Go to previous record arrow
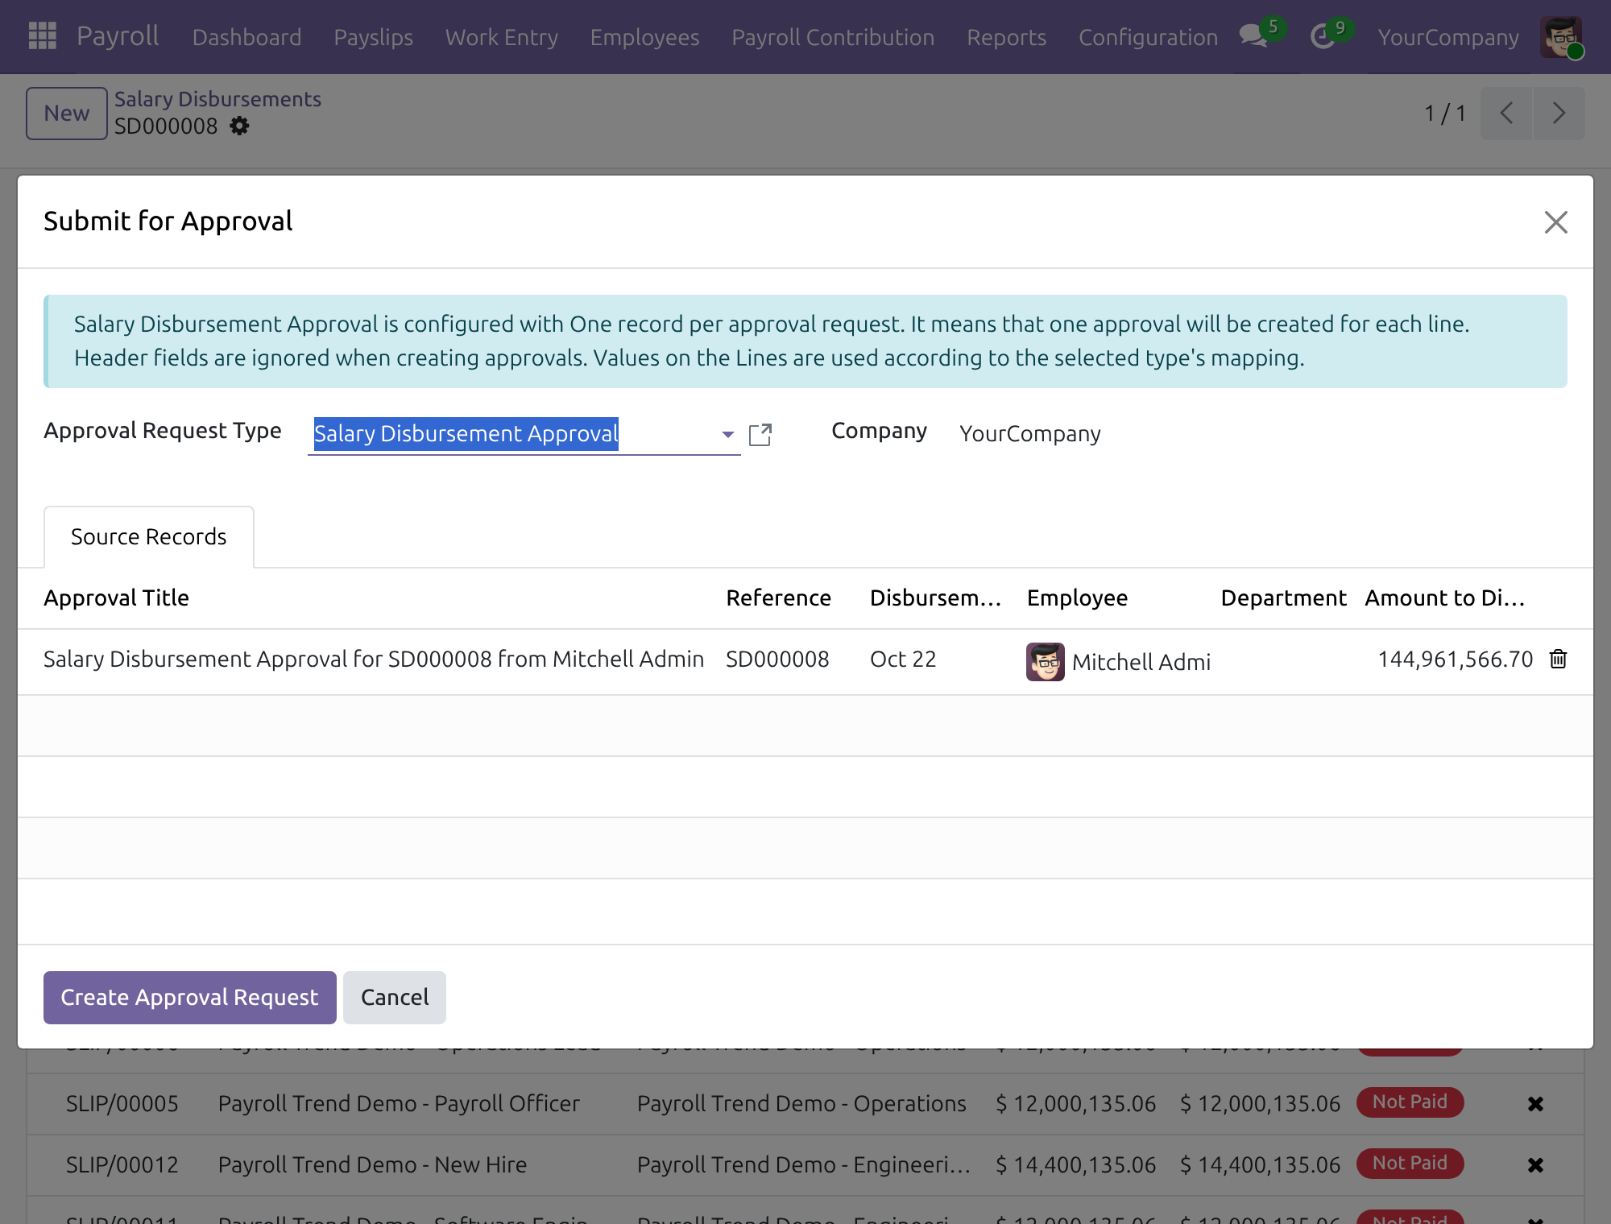Screen dimensions: 1611x1224 pos(1506,114)
